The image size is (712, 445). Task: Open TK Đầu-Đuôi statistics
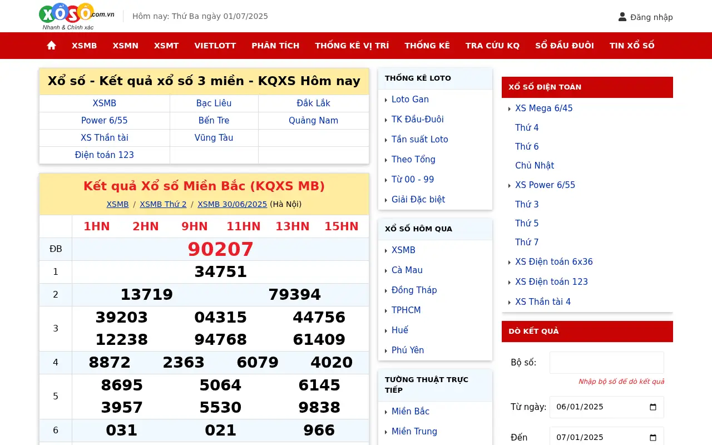click(418, 120)
